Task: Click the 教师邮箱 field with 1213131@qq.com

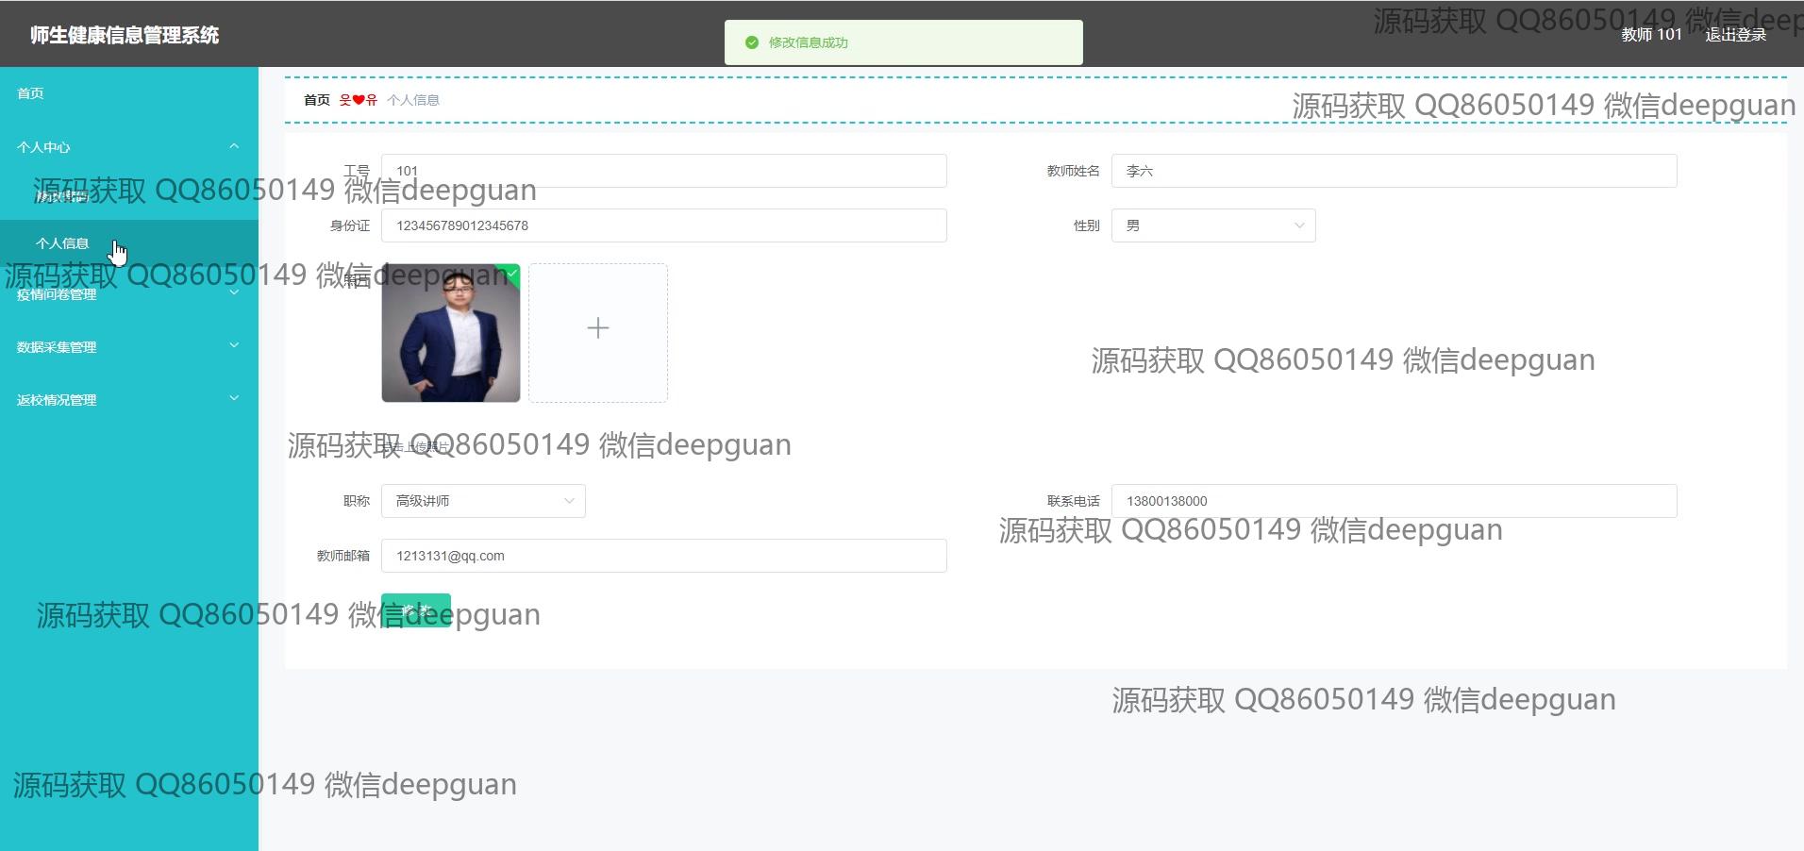Action: point(664,556)
